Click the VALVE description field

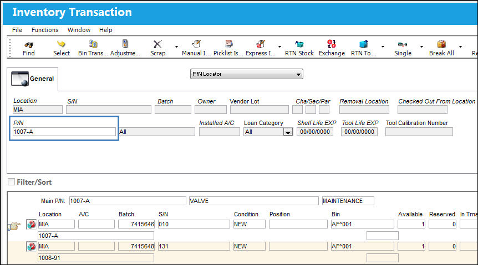tap(253, 201)
